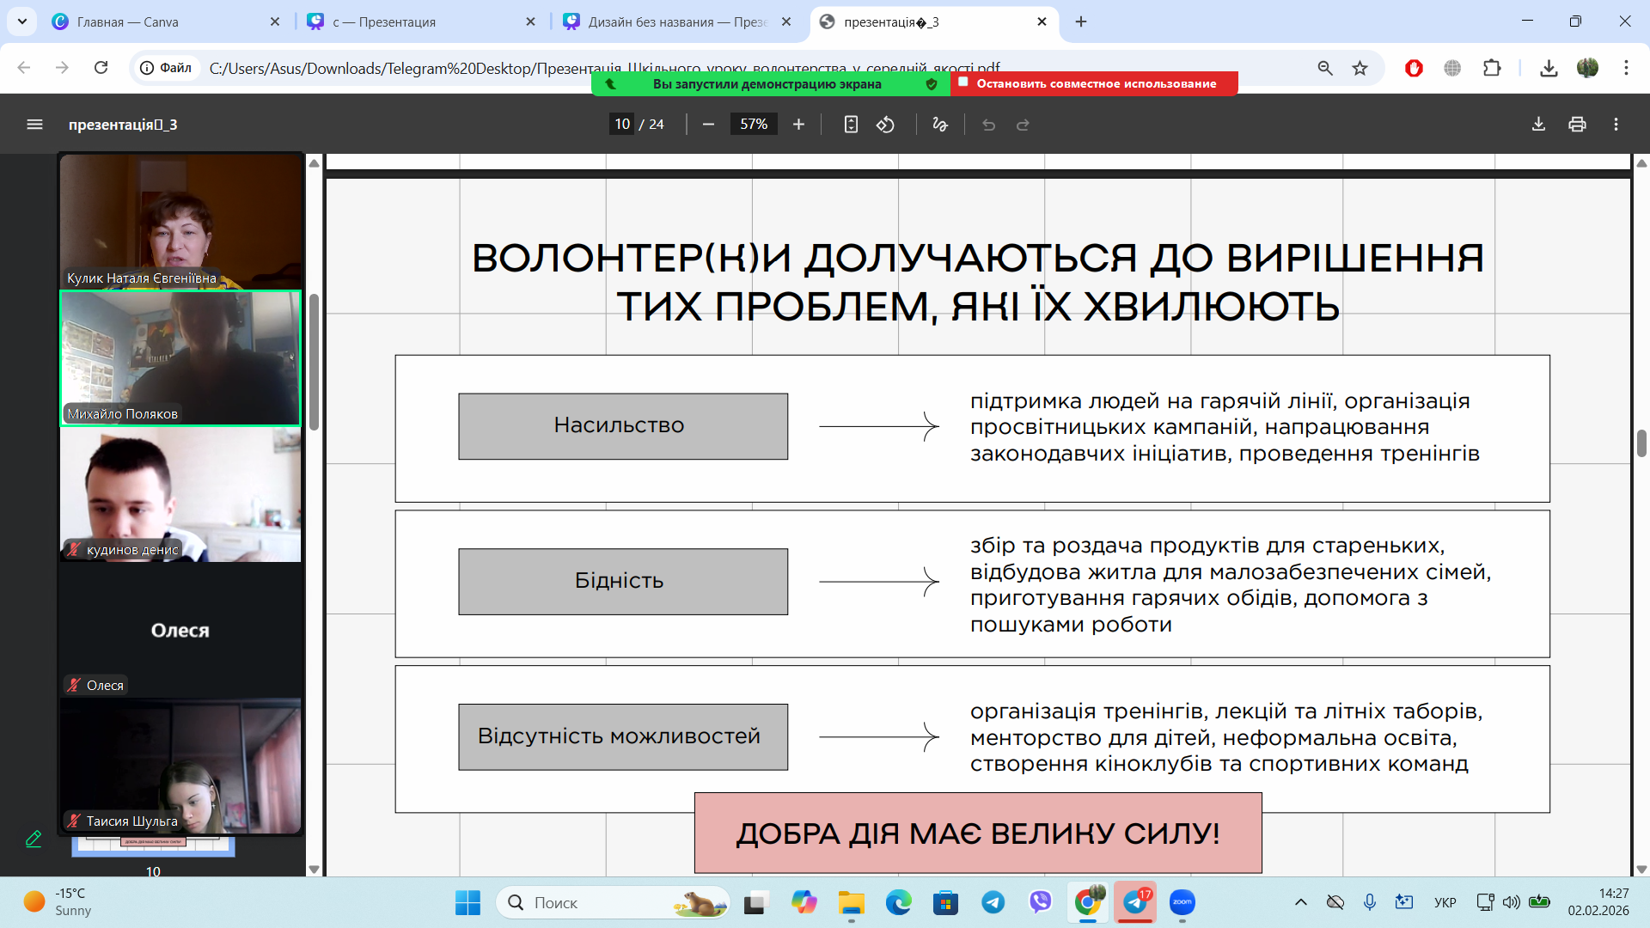Switch keyboard language УКР indicator
The image size is (1650, 928).
pyautogui.click(x=1445, y=902)
